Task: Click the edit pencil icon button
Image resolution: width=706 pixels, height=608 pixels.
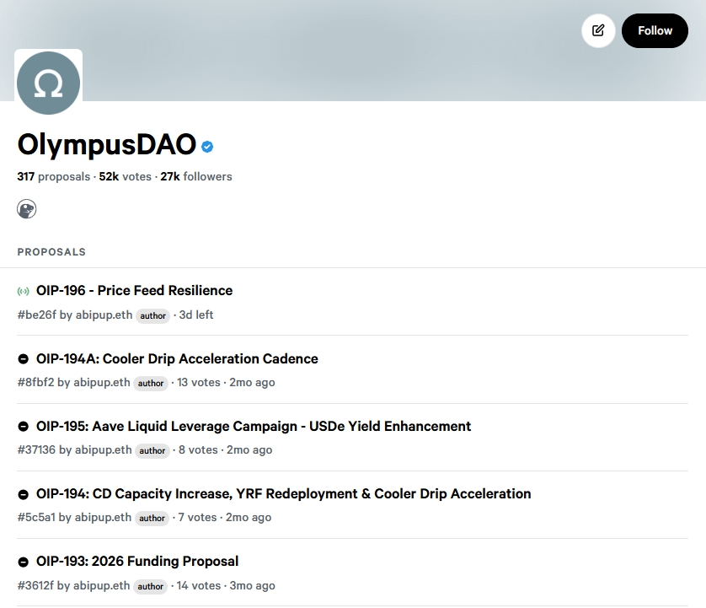Action: (x=598, y=30)
